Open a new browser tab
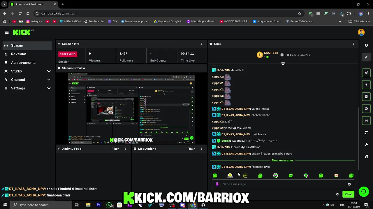Image resolution: width=373 pixels, height=209 pixels. (x=63, y=4)
